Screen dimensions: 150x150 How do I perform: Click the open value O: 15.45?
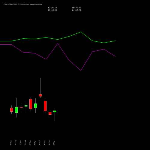52,10
